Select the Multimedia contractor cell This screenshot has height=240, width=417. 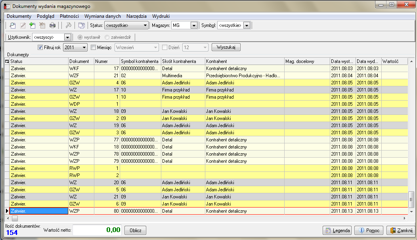183,76
